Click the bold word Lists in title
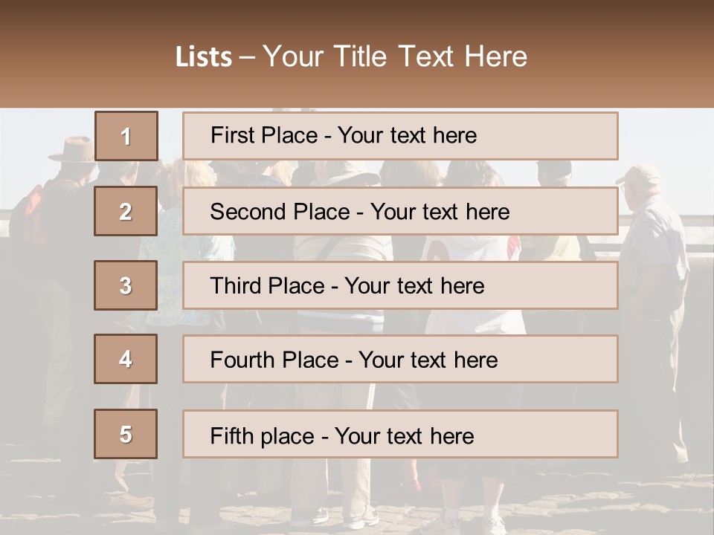Image resolution: width=714 pixels, height=535 pixels. (204, 56)
